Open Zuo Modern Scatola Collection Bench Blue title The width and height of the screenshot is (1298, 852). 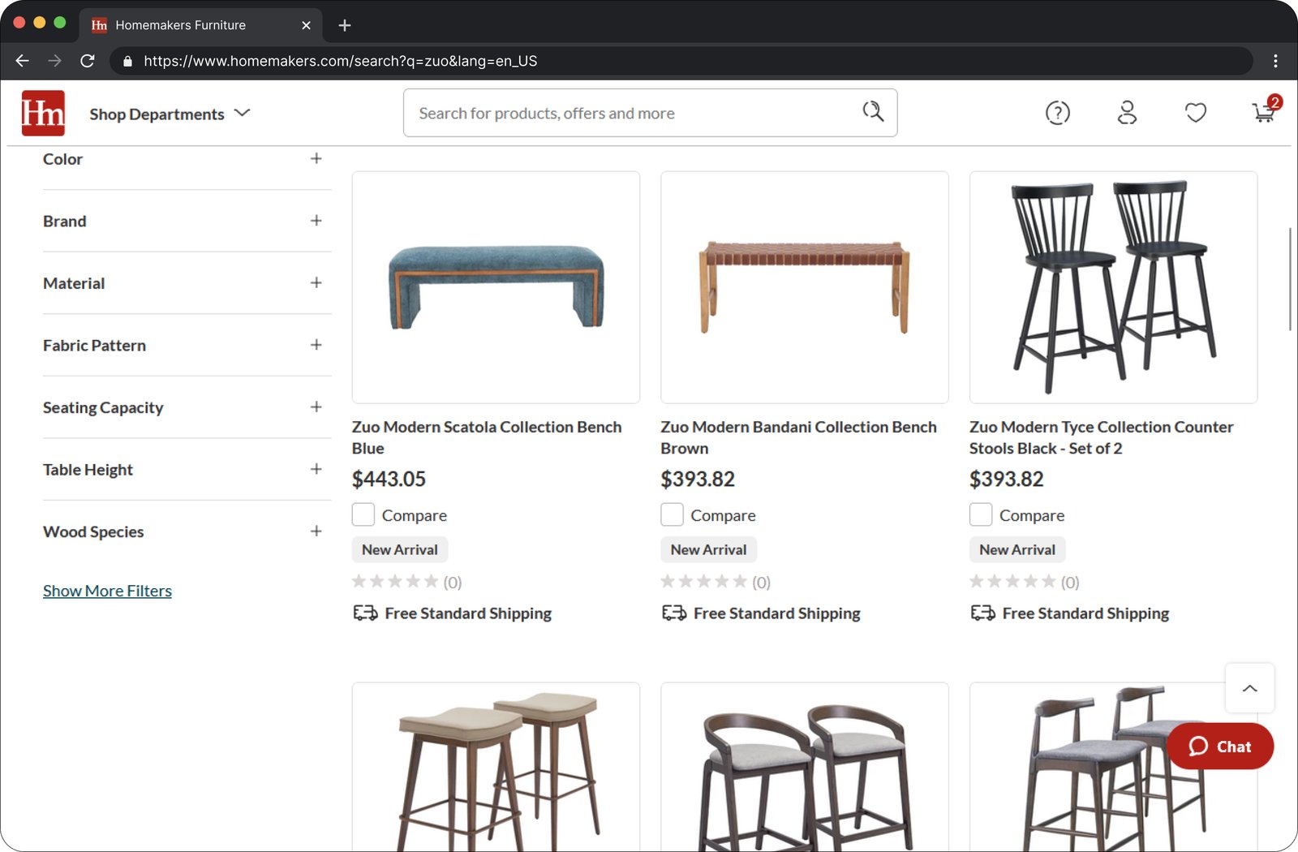pos(487,437)
